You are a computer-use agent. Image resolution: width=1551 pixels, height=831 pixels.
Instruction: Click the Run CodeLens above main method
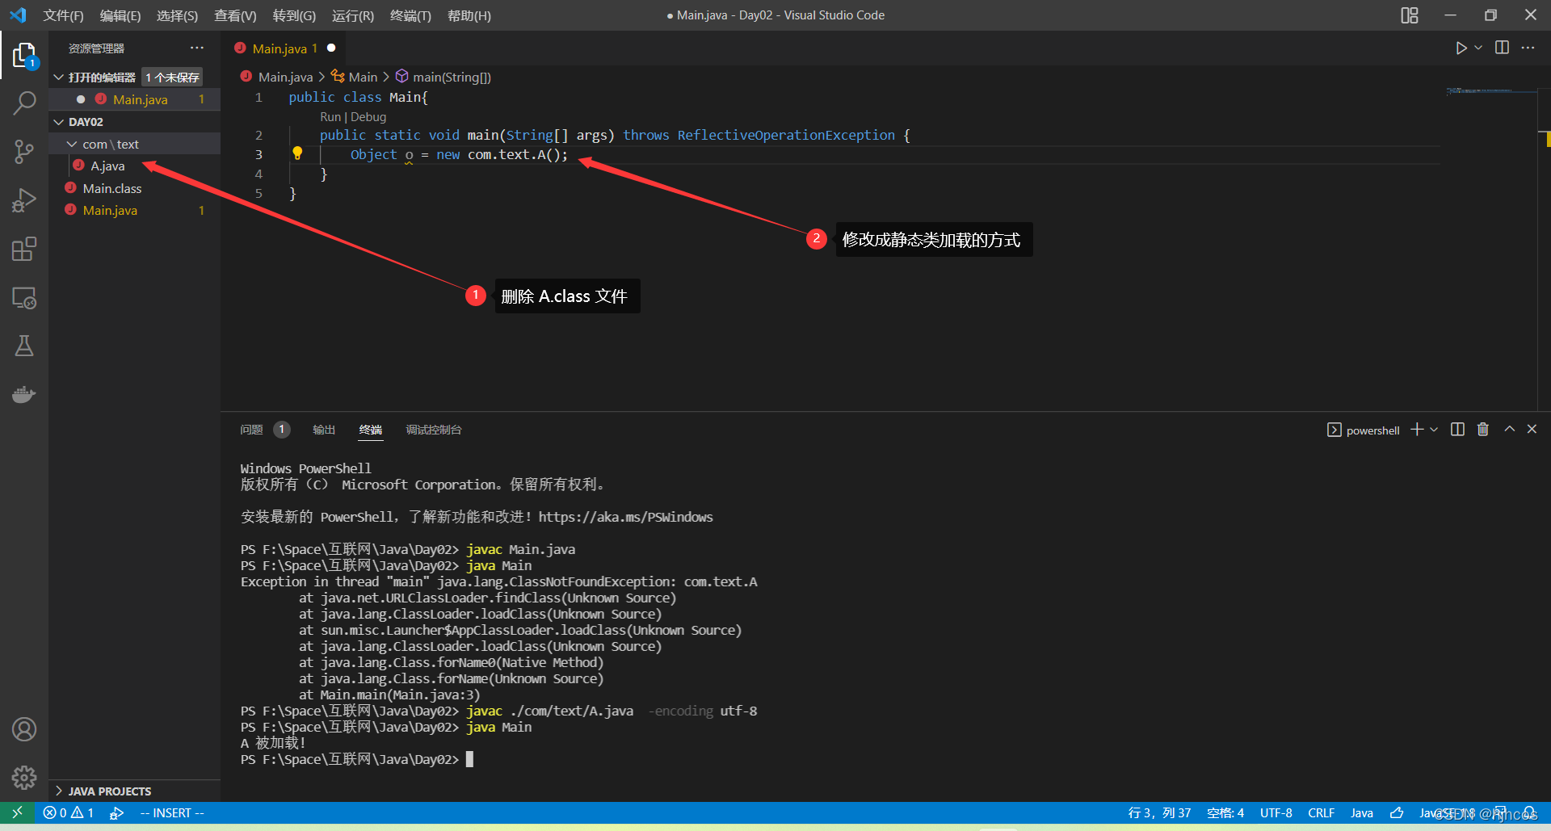click(330, 117)
